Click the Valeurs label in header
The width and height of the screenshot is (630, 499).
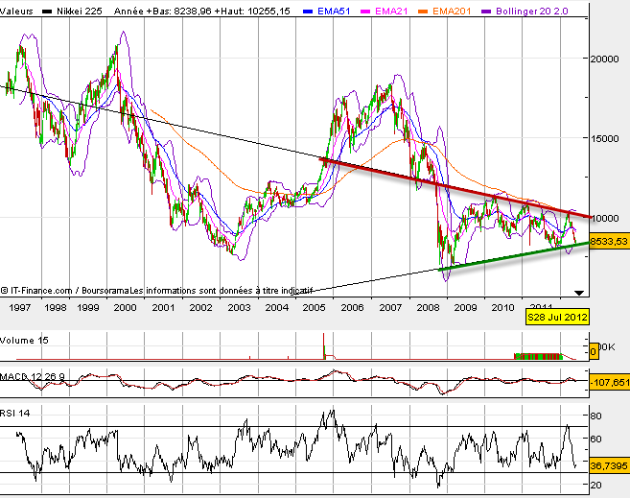(19, 10)
